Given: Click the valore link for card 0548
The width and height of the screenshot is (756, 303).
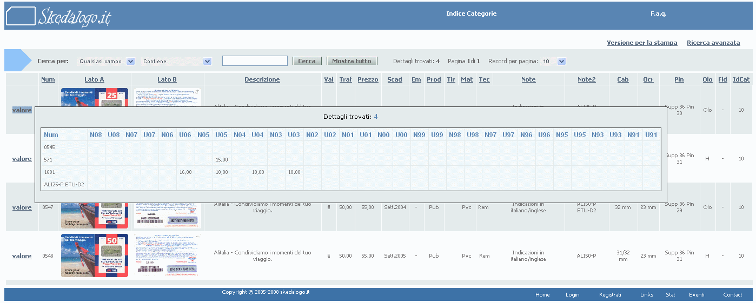Looking at the screenshot, I should (x=22, y=256).
